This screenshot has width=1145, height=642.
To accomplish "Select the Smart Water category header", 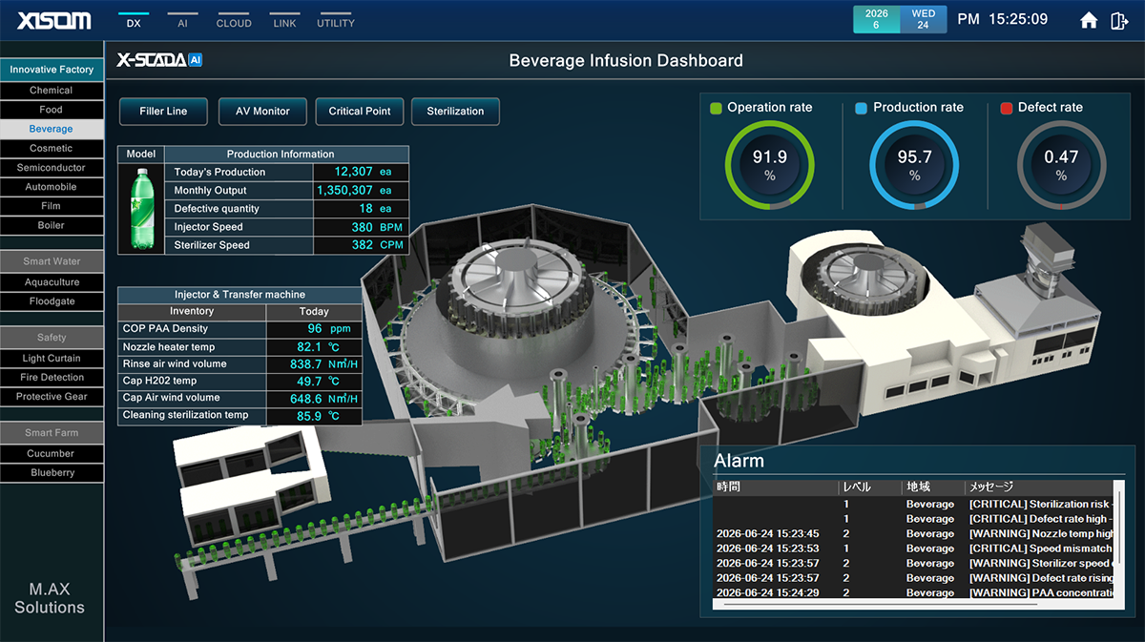I will pyautogui.click(x=52, y=261).
